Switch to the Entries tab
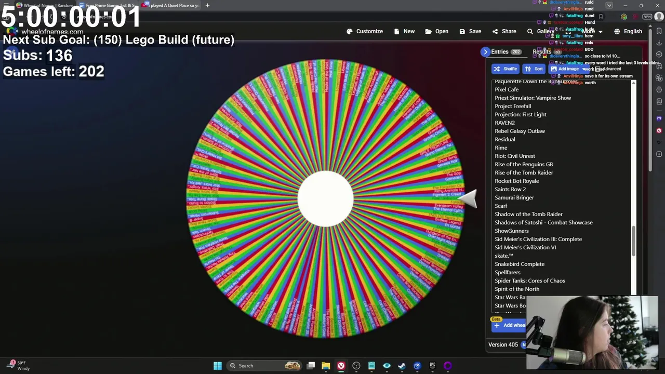Image resolution: width=665 pixels, height=374 pixels. 506,52
